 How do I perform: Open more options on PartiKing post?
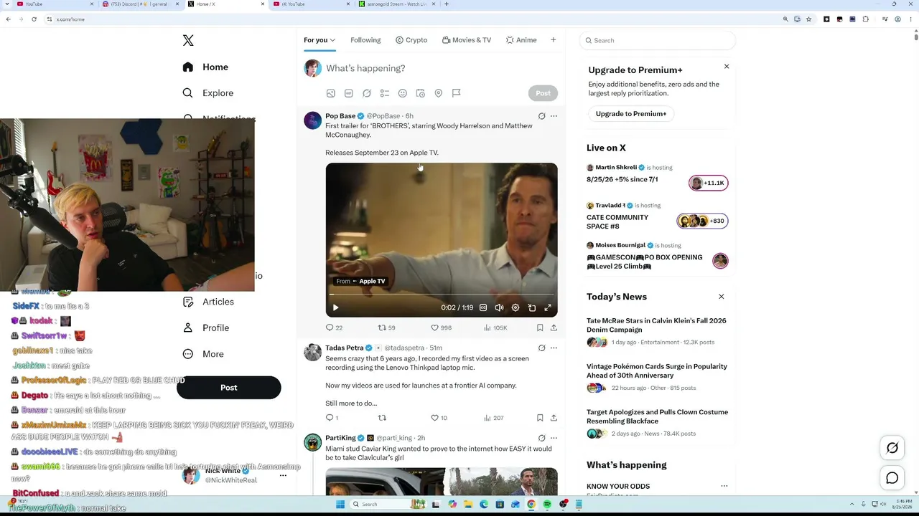(554, 438)
